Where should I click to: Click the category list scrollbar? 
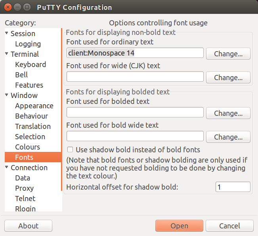tap(61, 109)
